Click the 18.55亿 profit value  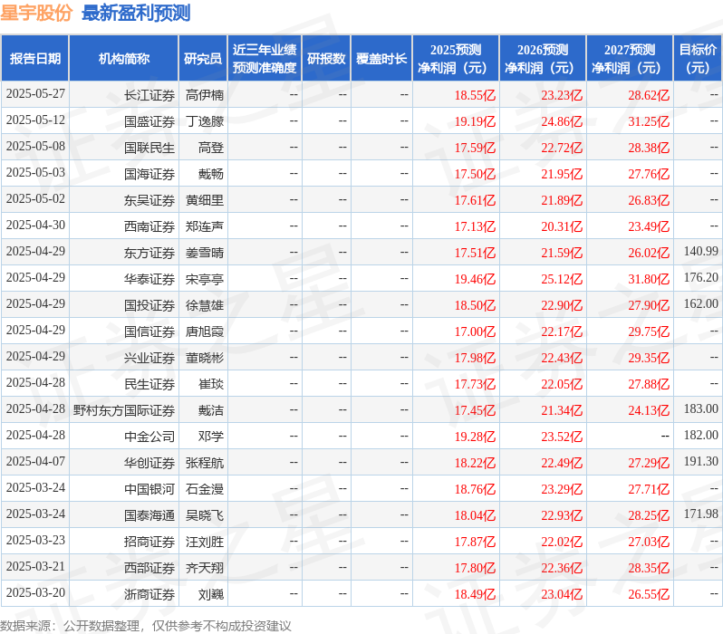click(475, 95)
